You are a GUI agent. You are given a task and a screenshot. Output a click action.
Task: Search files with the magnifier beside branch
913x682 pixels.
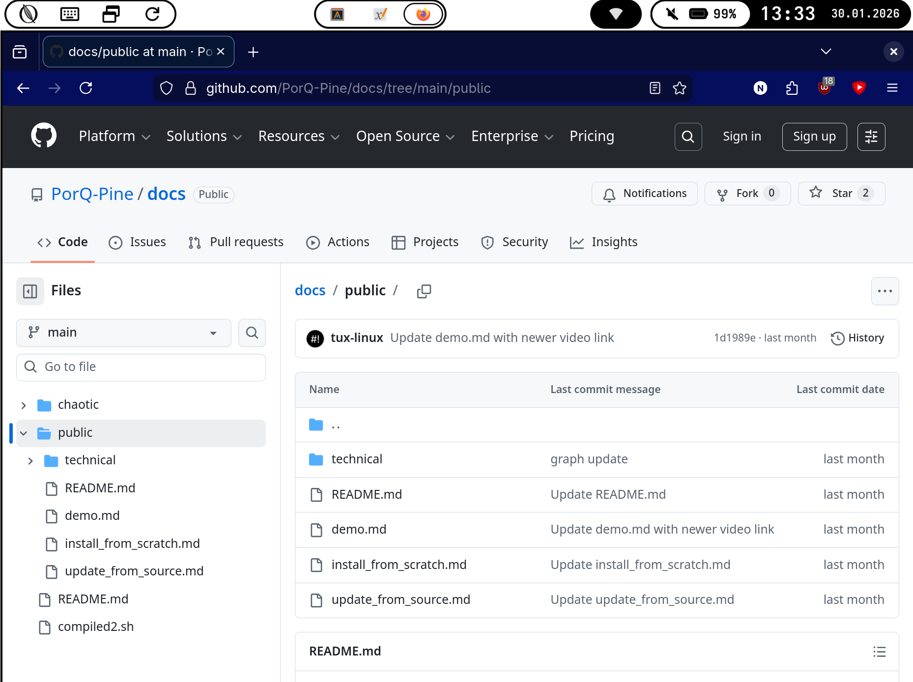point(252,333)
